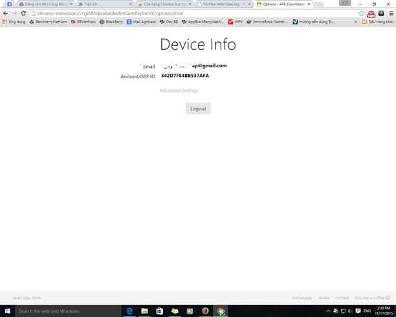Viewport: 396px width, 317px height.
Task: Launch Firefox from the taskbar
Action: [x=205, y=311]
